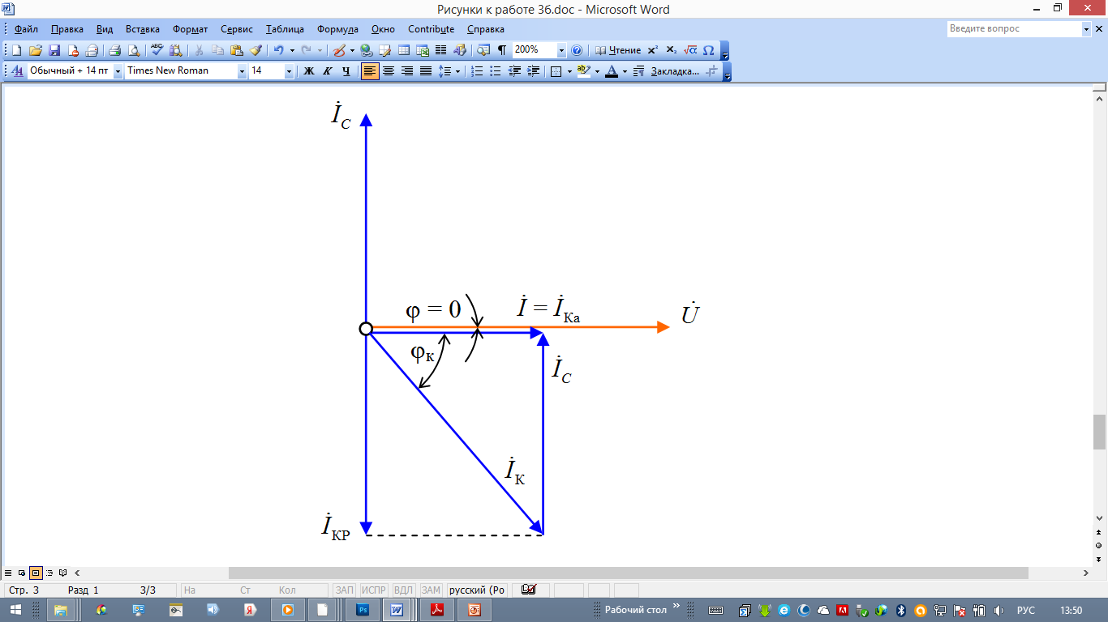
Task: Click the Print icon
Action: (x=115, y=50)
